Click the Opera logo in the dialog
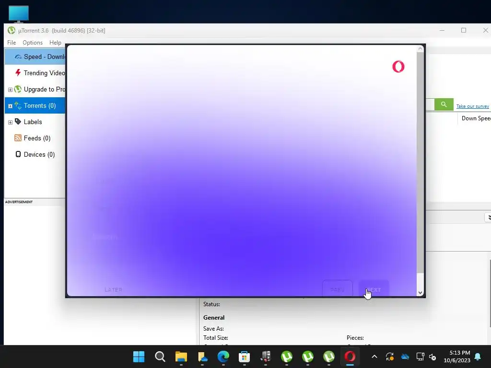This screenshot has height=368, width=491. coord(398,67)
